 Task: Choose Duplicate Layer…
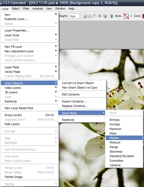29,19
